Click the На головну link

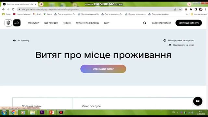click(23, 41)
